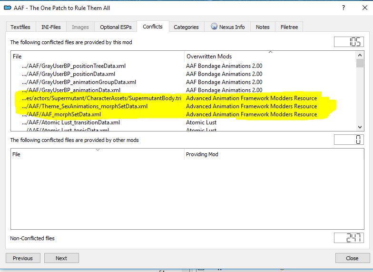
Task: Switch to the Filetree tab
Action: [289, 27]
